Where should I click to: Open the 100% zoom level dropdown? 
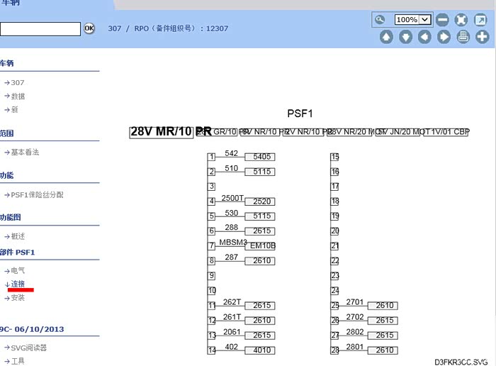(412, 20)
